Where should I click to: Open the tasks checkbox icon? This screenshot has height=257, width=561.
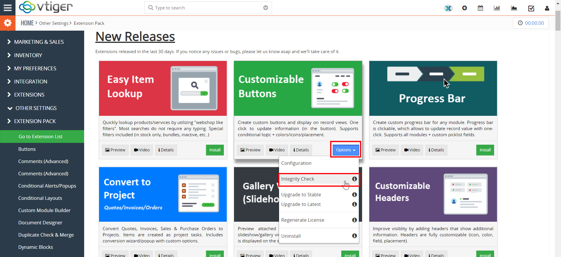click(x=531, y=8)
